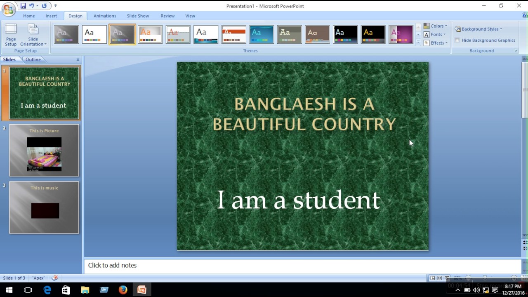Apply the theme with orange banner header

point(234,35)
